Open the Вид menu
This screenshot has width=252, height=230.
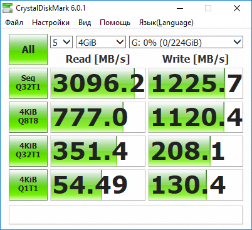pyautogui.click(x=85, y=23)
